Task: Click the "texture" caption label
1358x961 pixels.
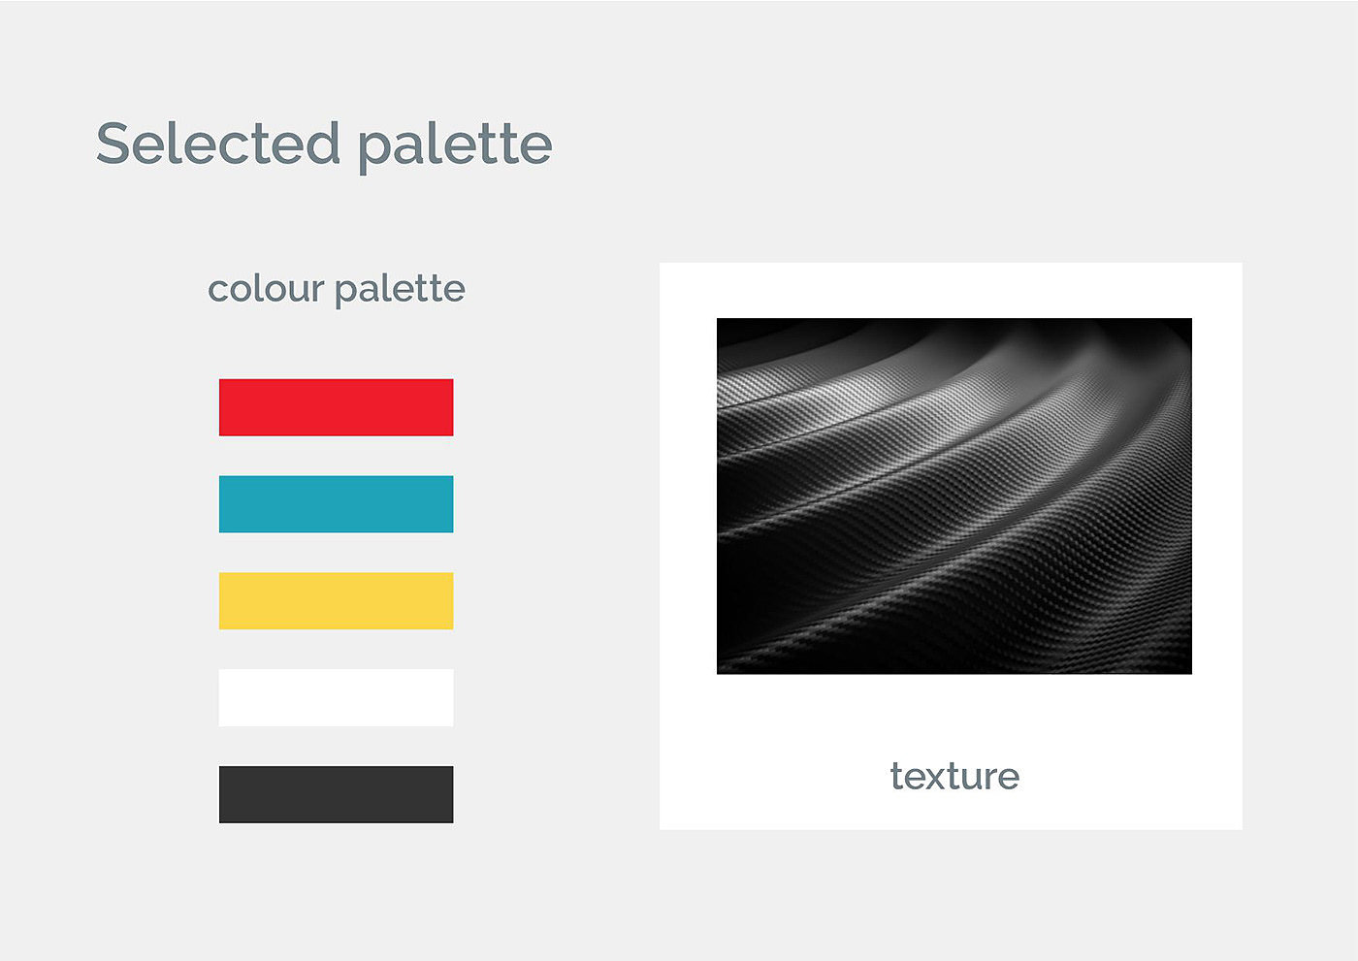Action: coord(954,776)
